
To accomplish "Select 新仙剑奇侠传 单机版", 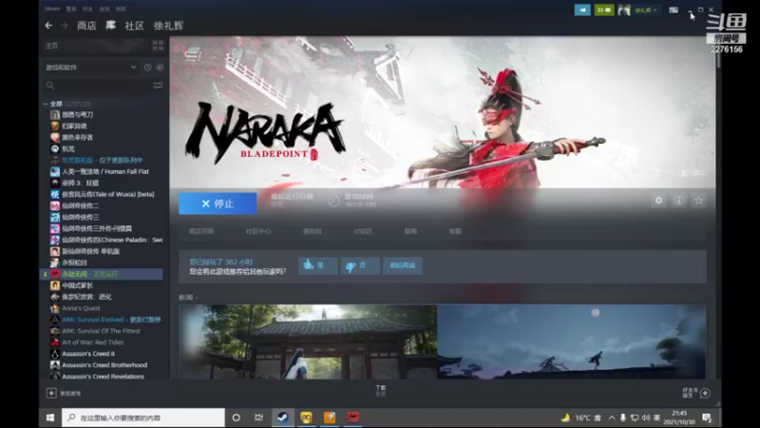I will coord(90,251).
